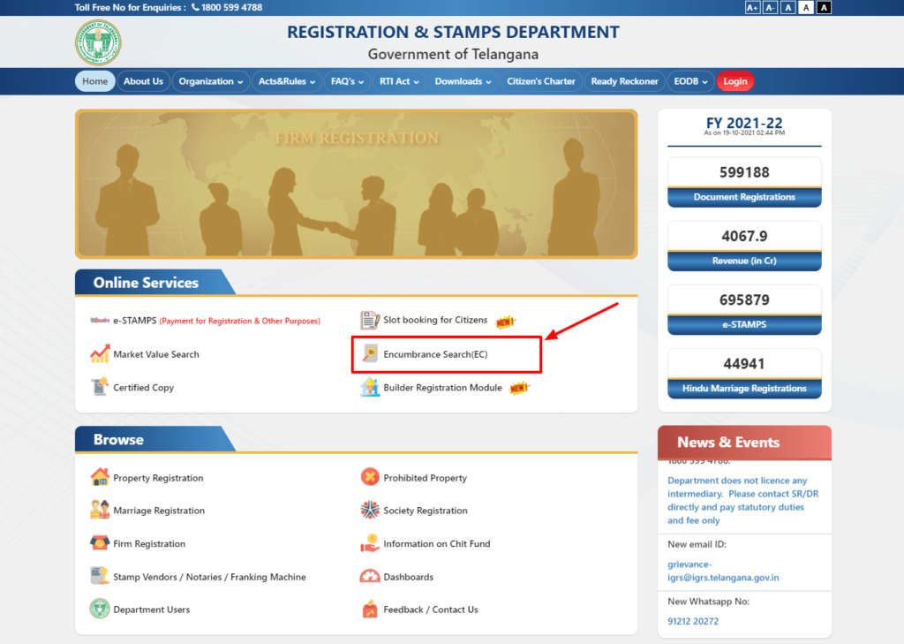Increase font size using A+ control

point(753,7)
